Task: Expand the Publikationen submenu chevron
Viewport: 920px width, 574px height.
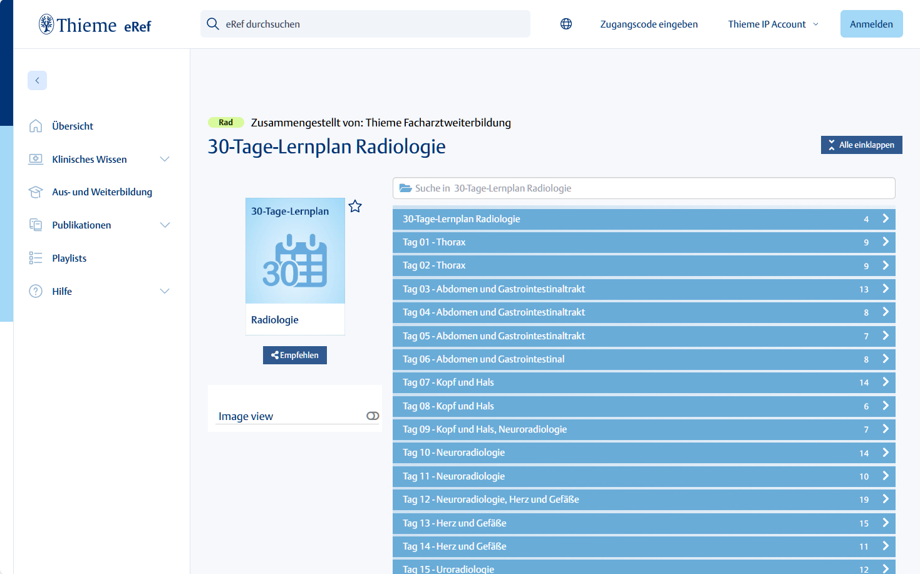Action: 165,225
